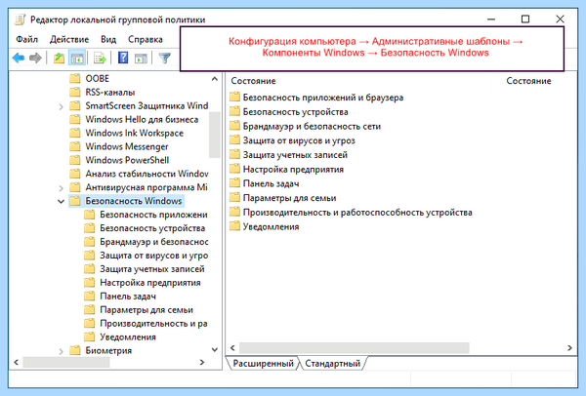This screenshot has width=586, height=396.
Task: Open Настройка предприятия in right pane
Action: coord(293,169)
